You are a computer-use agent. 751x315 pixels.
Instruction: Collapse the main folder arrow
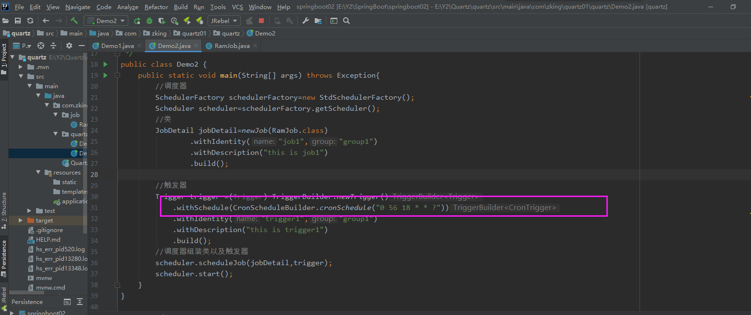[x=29, y=86]
